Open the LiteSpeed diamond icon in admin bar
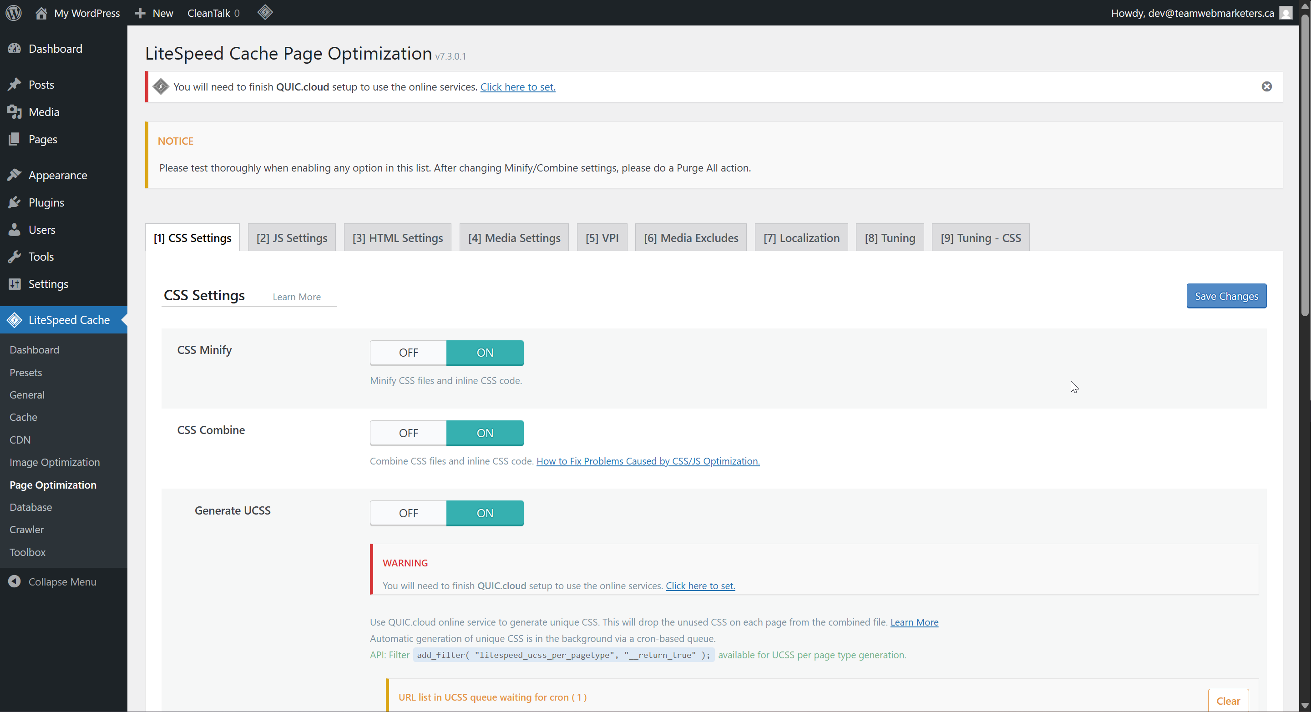This screenshot has height=712, width=1311. coord(265,13)
